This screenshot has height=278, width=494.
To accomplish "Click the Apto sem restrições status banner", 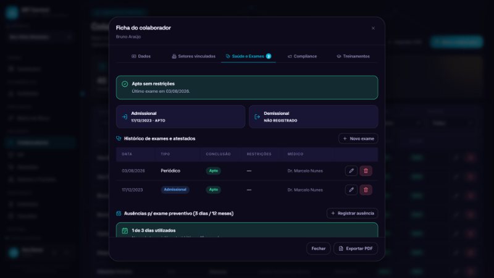I will pos(247,87).
